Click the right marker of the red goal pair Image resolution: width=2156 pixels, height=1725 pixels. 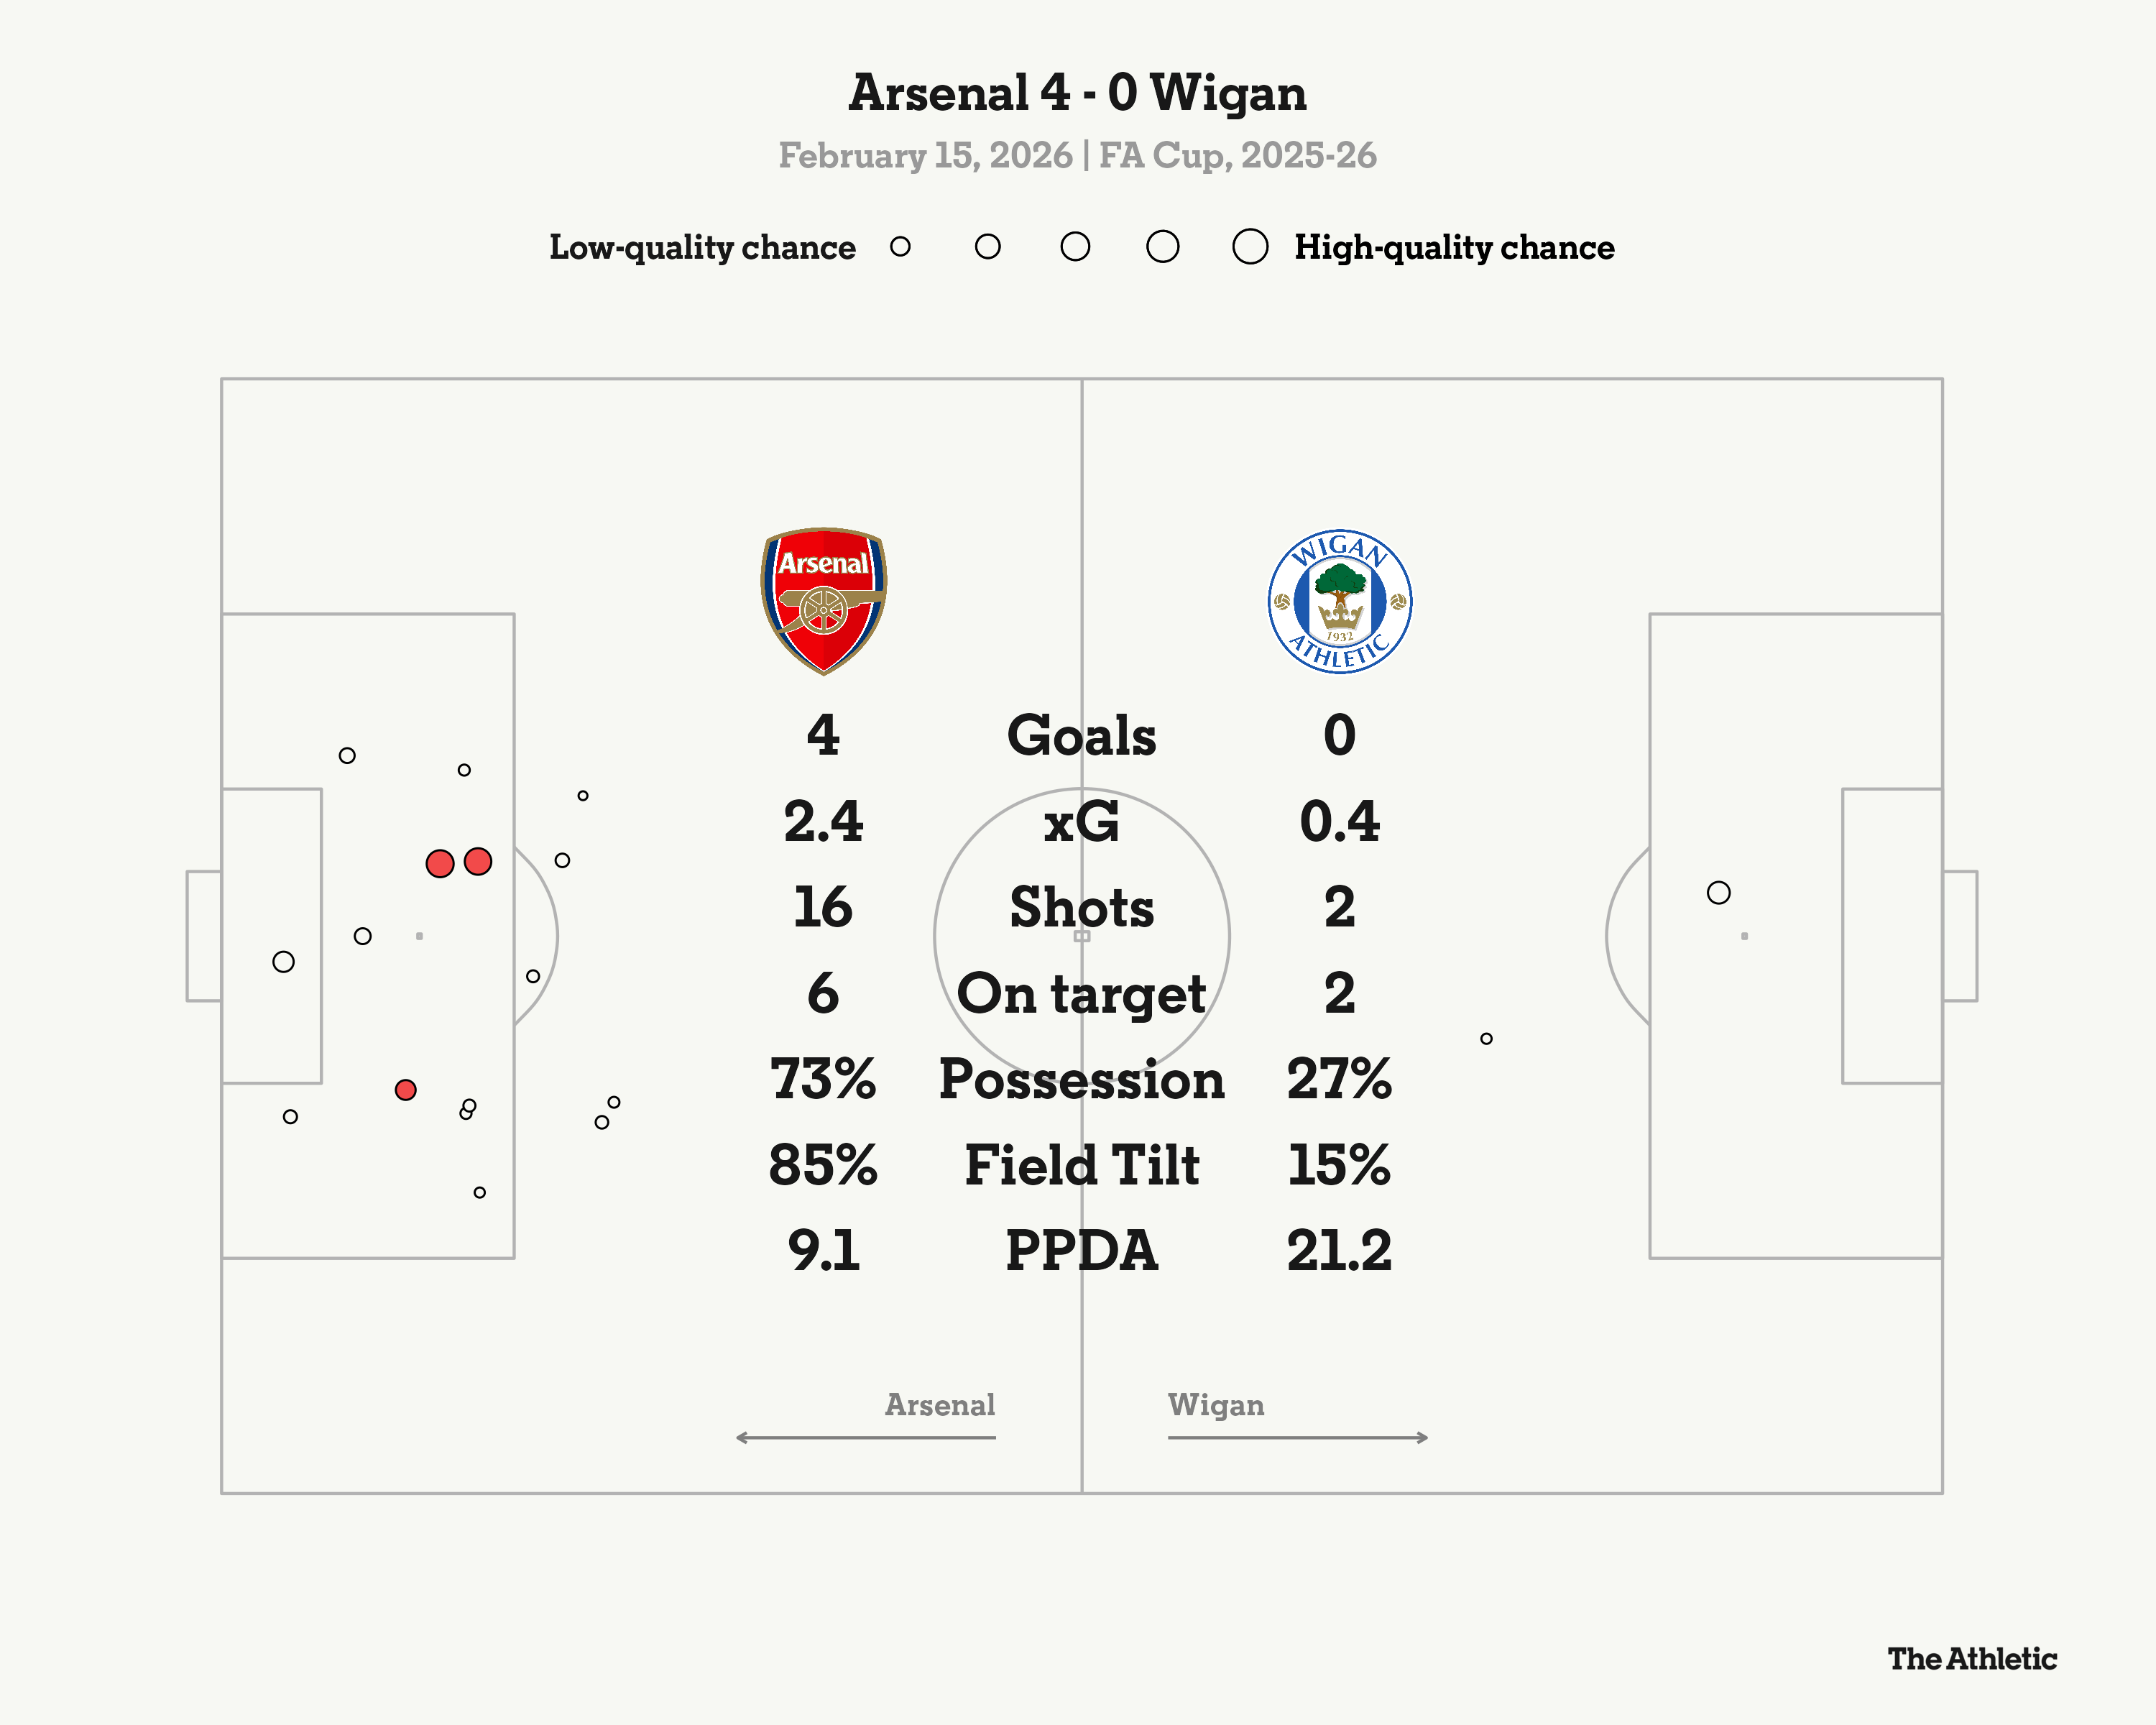click(478, 861)
